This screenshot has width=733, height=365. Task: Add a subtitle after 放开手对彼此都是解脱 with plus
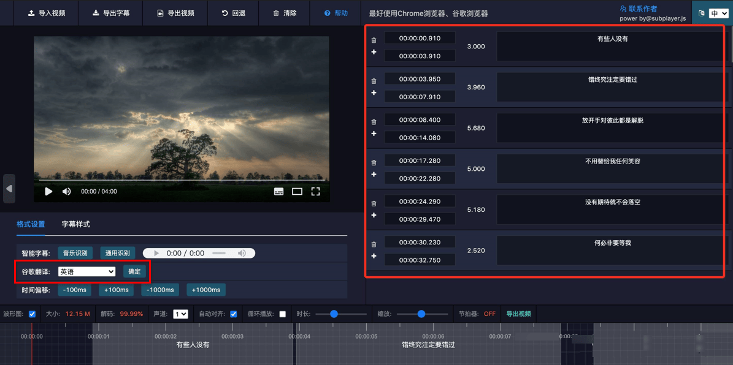[374, 134]
